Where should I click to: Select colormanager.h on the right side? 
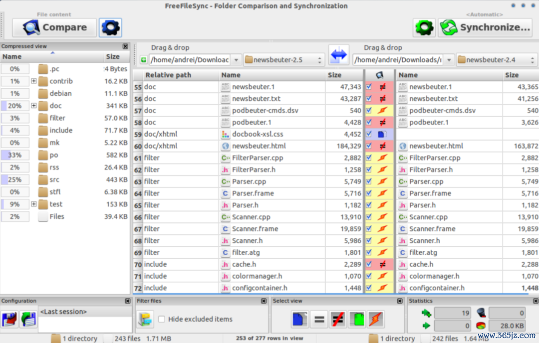(x=434, y=276)
